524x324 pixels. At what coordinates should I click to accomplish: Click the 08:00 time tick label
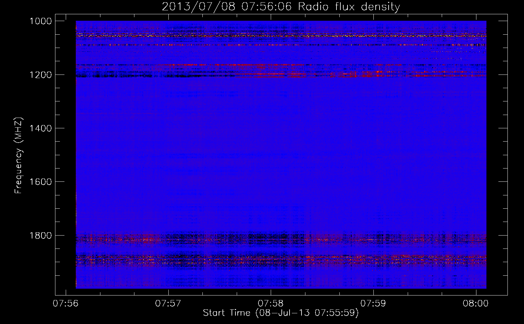click(x=476, y=303)
